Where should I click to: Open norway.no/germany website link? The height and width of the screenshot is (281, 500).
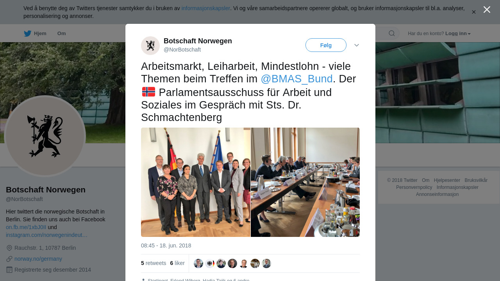coord(38,259)
